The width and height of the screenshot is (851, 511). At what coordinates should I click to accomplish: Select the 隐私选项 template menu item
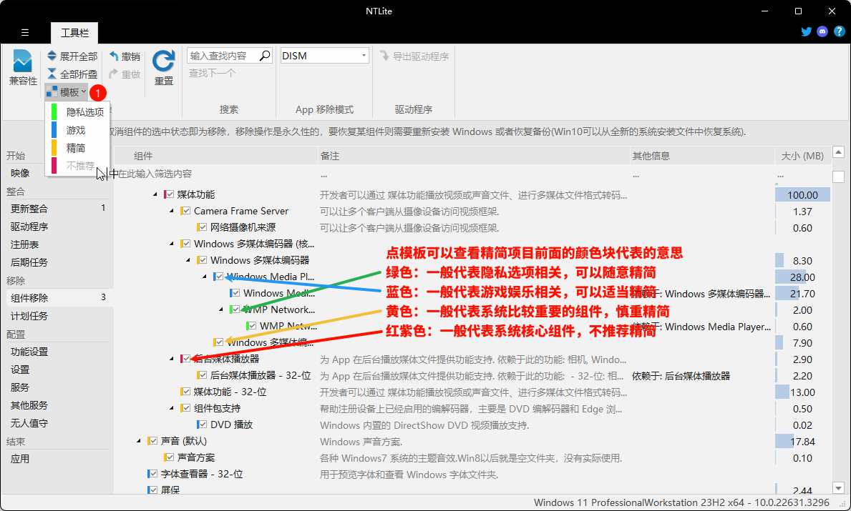pyautogui.click(x=77, y=111)
